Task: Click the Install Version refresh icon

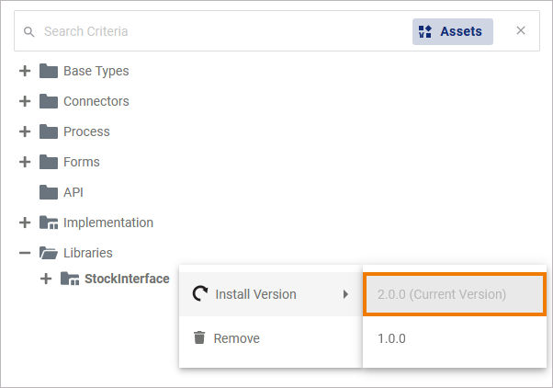Action: (200, 294)
